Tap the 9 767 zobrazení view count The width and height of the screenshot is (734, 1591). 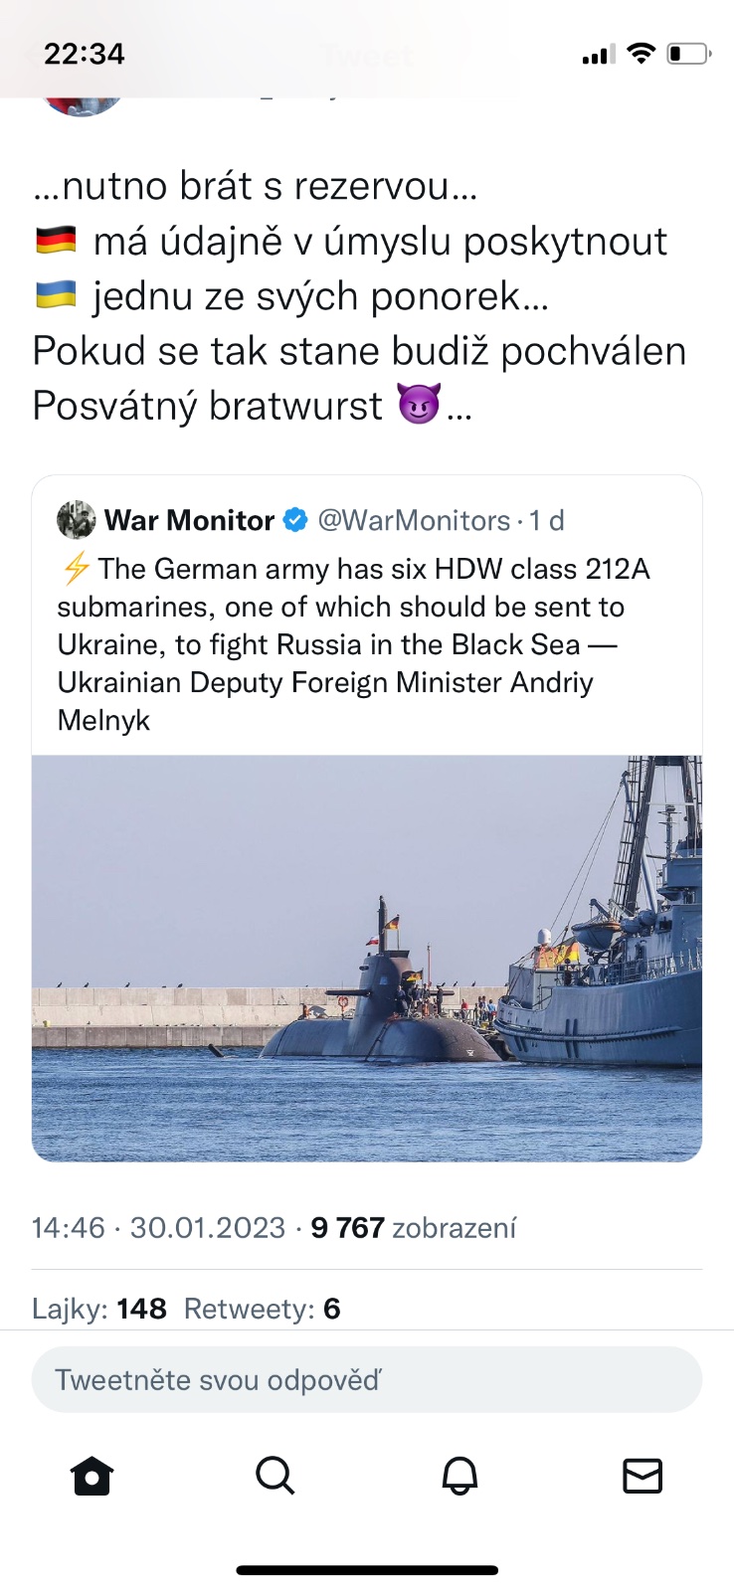coord(414,1228)
